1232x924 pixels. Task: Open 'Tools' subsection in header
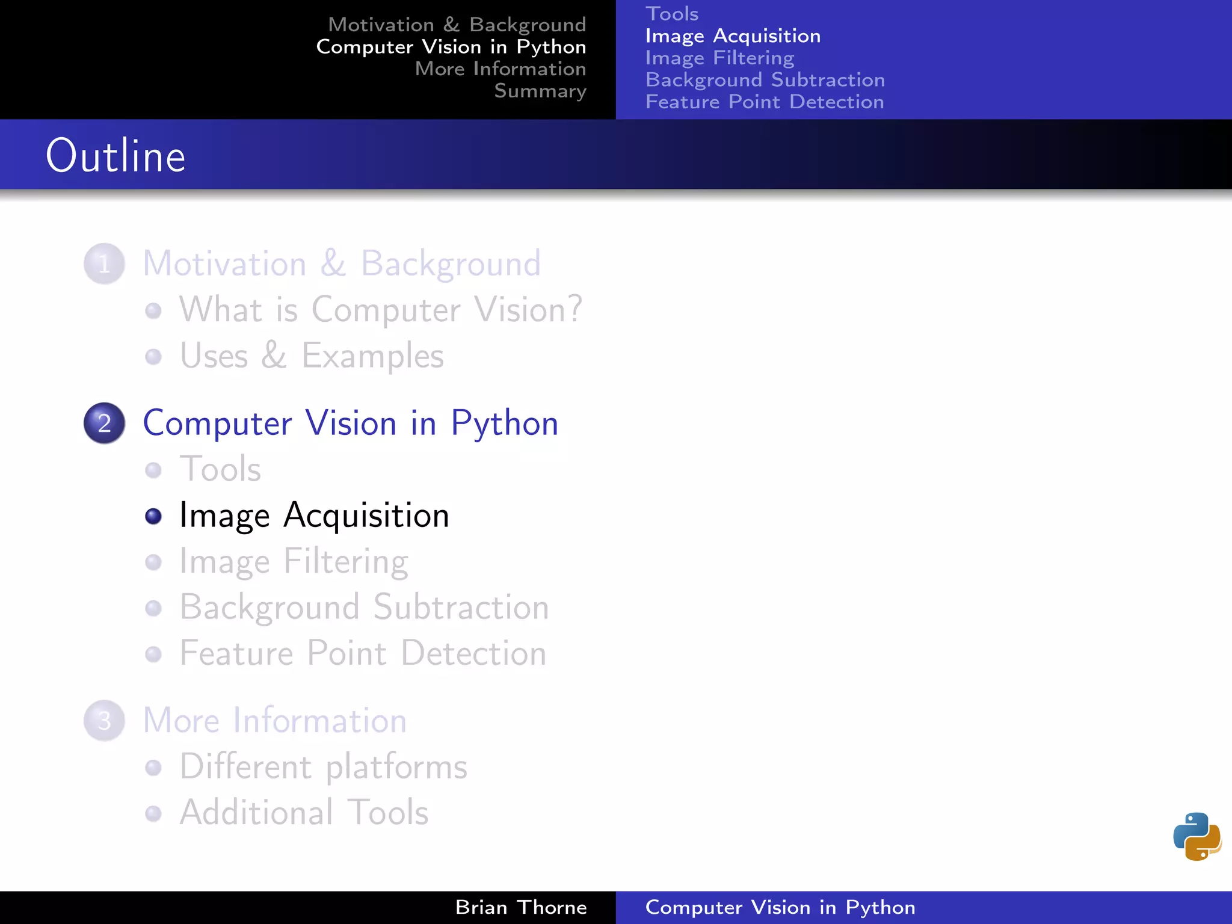pyautogui.click(x=672, y=14)
